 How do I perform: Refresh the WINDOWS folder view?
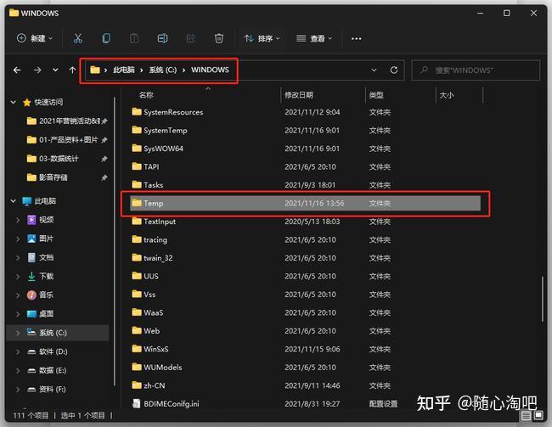coord(394,70)
